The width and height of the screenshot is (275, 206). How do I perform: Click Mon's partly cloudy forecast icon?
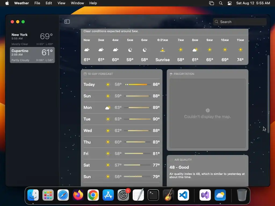pyautogui.click(x=108, y=108)
